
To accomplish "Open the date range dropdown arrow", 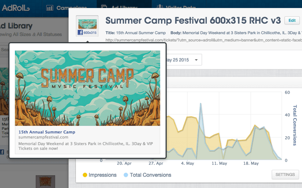I will 196,60.
